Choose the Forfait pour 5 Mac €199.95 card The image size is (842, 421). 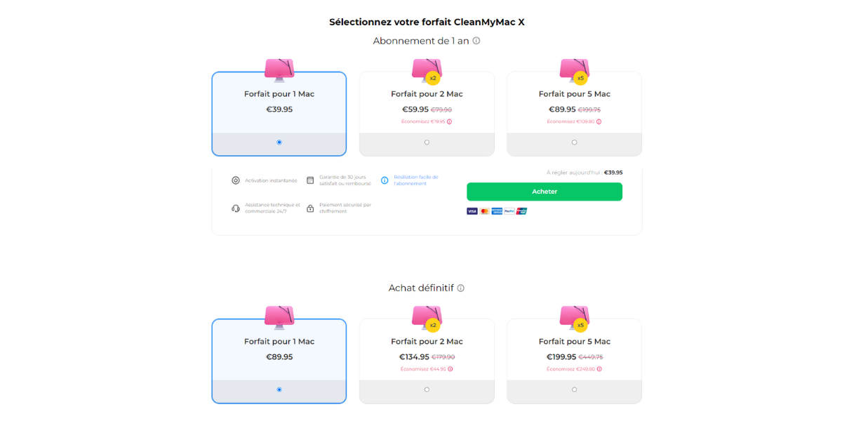[x=575, y=361]
